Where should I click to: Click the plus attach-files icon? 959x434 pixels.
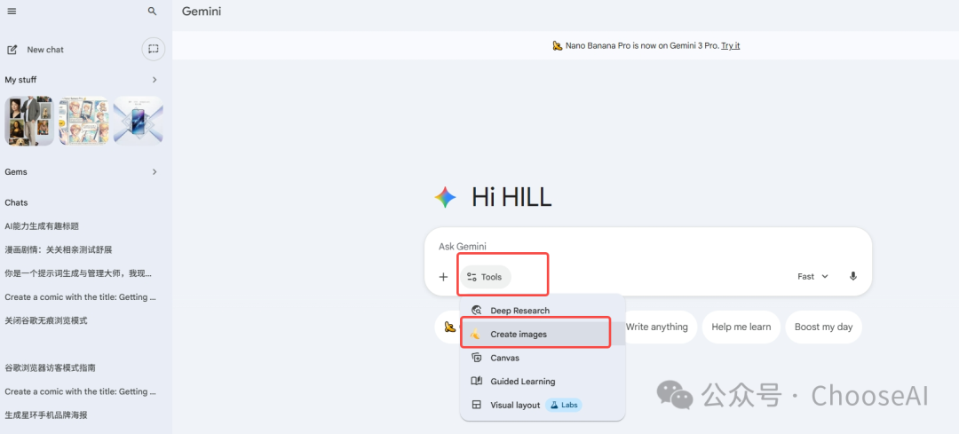(443, 277)
